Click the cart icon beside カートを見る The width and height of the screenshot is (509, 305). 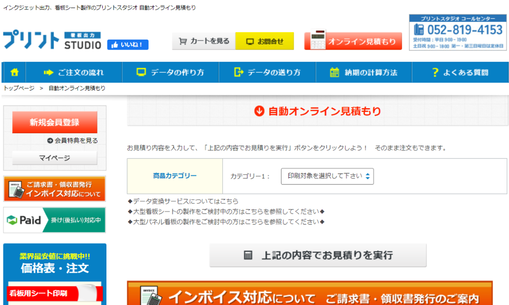(183, 41)
